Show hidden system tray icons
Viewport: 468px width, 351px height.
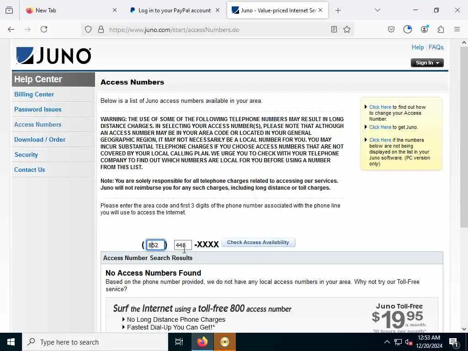(x=387, y=342)
